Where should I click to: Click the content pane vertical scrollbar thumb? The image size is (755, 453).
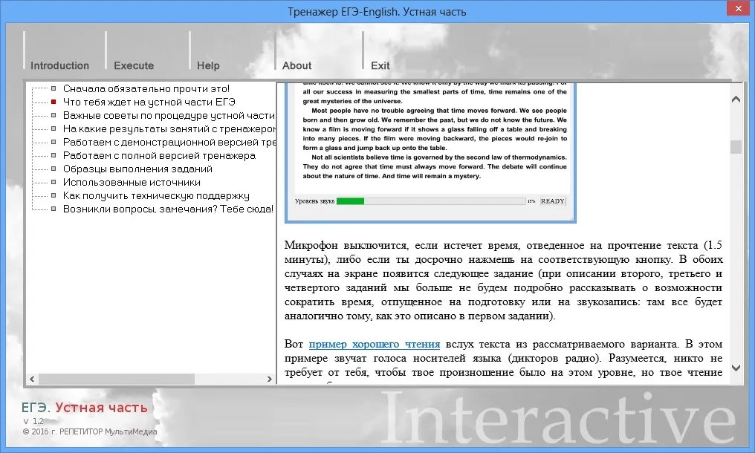click(736, 147)
